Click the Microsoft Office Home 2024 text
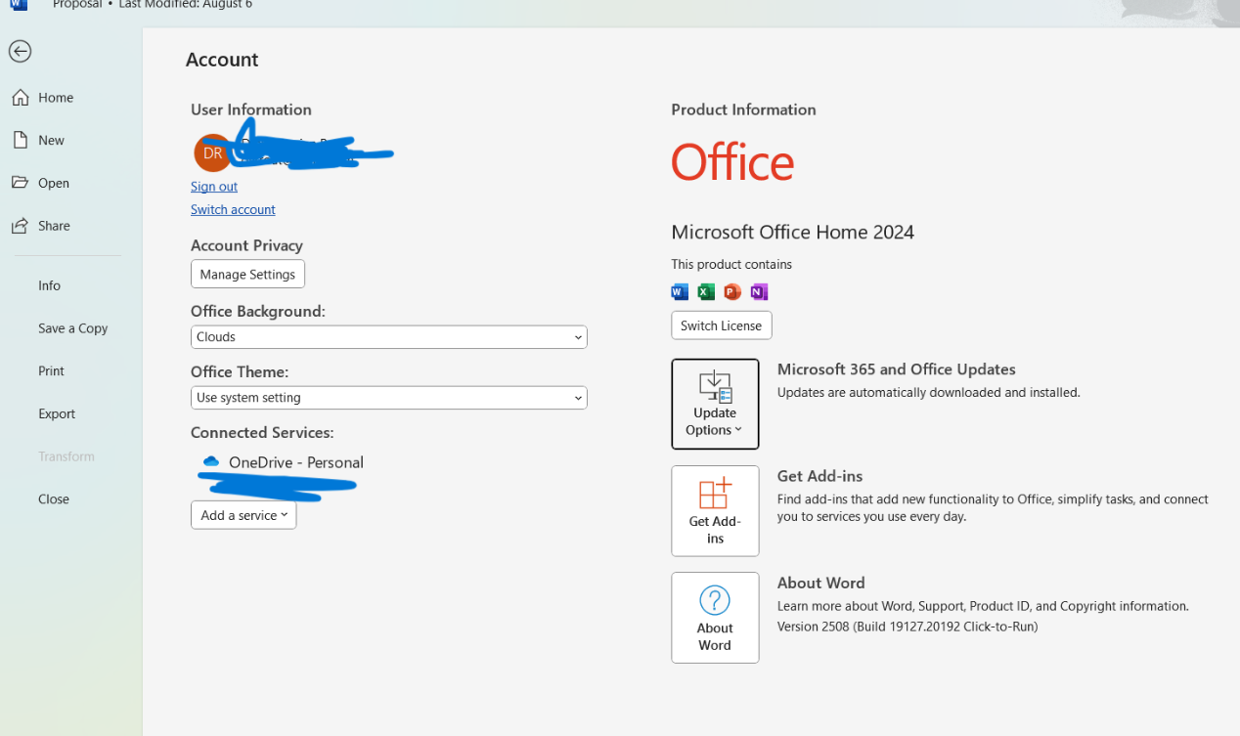 (x=792, y=233)
